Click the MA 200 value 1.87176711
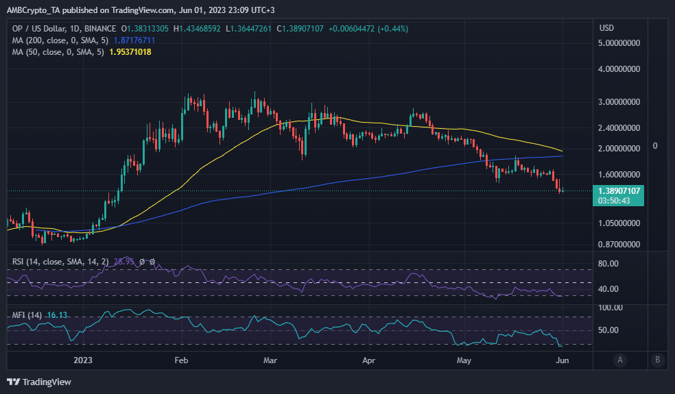 point(134,40)
